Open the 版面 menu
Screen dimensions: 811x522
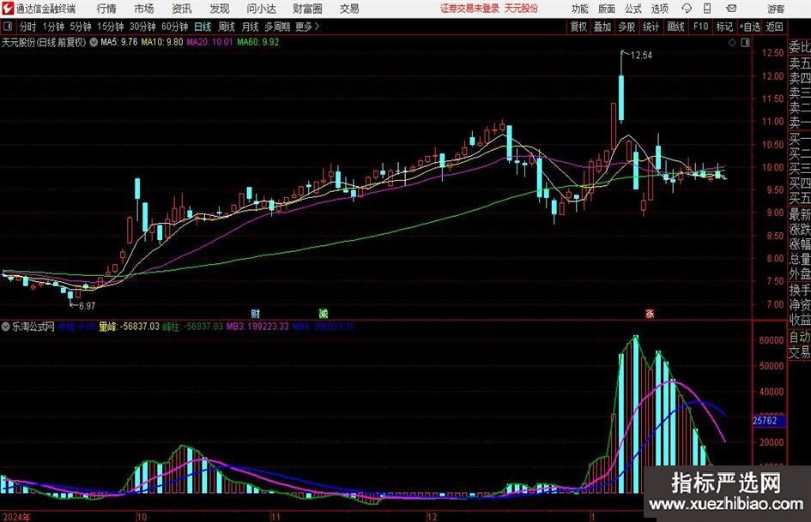[606, 9]
